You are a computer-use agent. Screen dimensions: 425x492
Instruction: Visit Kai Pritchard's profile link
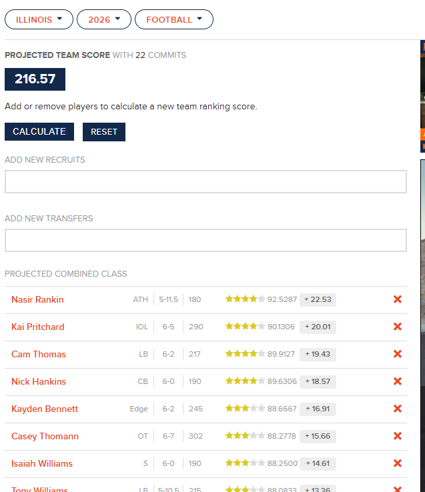click(x=38, y=327)
